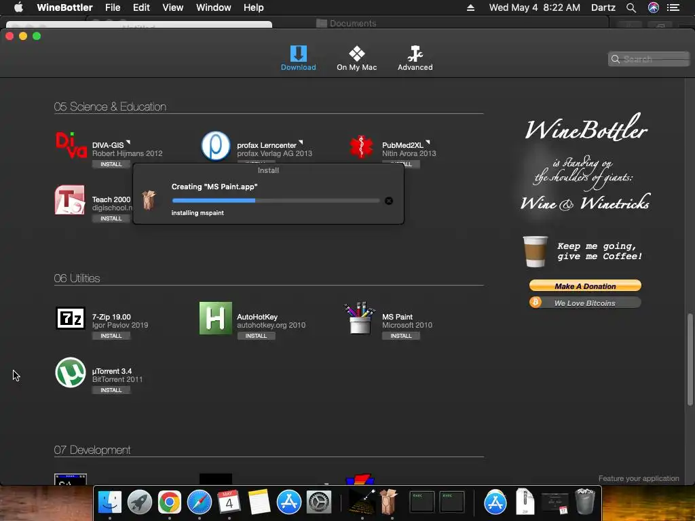Image resolution: width=695 pixels, height=521 pixels.
Task: Open Notification Center list icon
Action: click(x=673, y=7)
